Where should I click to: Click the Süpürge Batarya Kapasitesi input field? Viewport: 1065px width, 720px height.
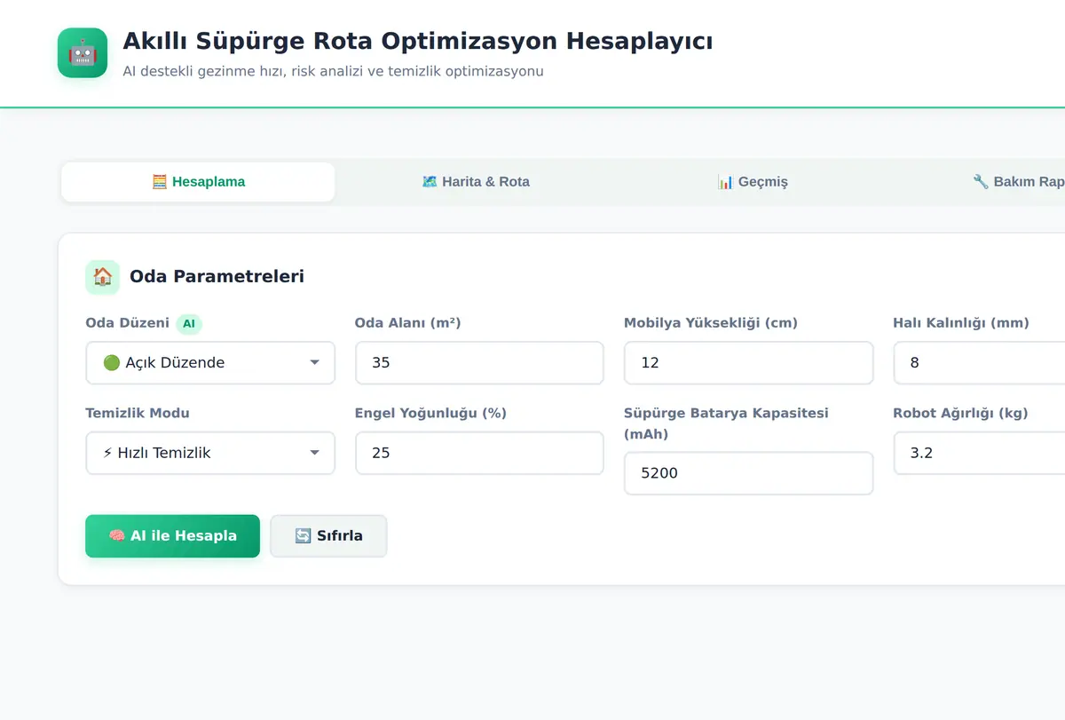click(748, 473)
